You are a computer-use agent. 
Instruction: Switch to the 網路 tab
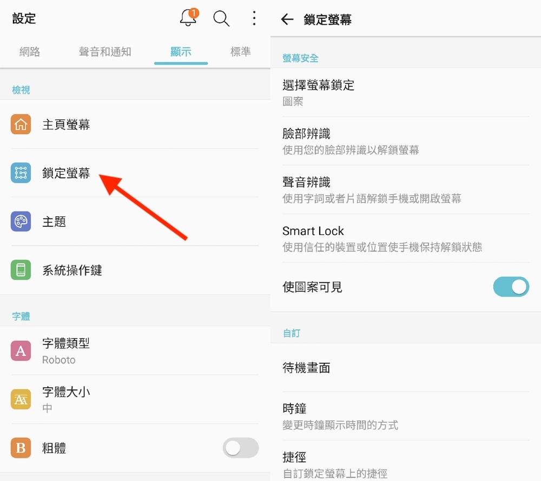pyautogui.click(x=30, y=52)
